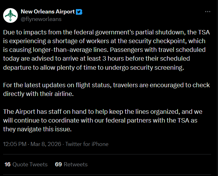
Task: Click the blue verified badge icon
Action: (x=79, y=12)
